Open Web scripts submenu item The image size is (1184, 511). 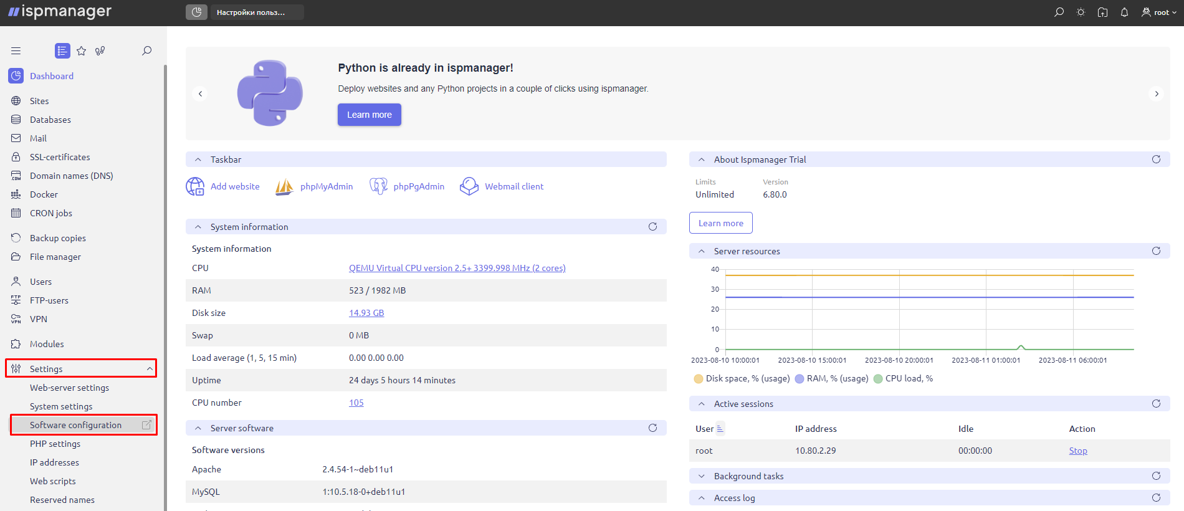pos(53,481)
